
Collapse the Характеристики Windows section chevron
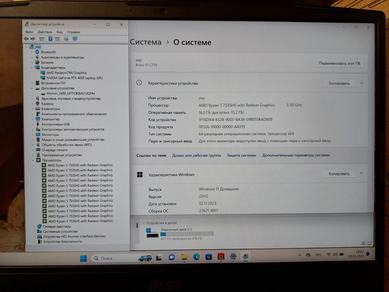[x=362, y=173]
